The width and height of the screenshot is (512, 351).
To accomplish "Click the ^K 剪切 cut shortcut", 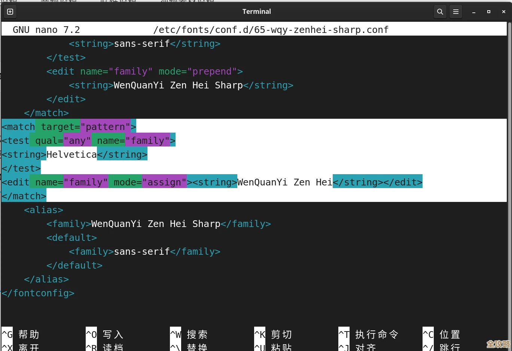I will [x=273, y=334].
